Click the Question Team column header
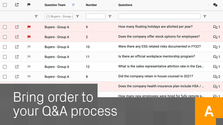223x125 pixels. click(x=55, y=5)
